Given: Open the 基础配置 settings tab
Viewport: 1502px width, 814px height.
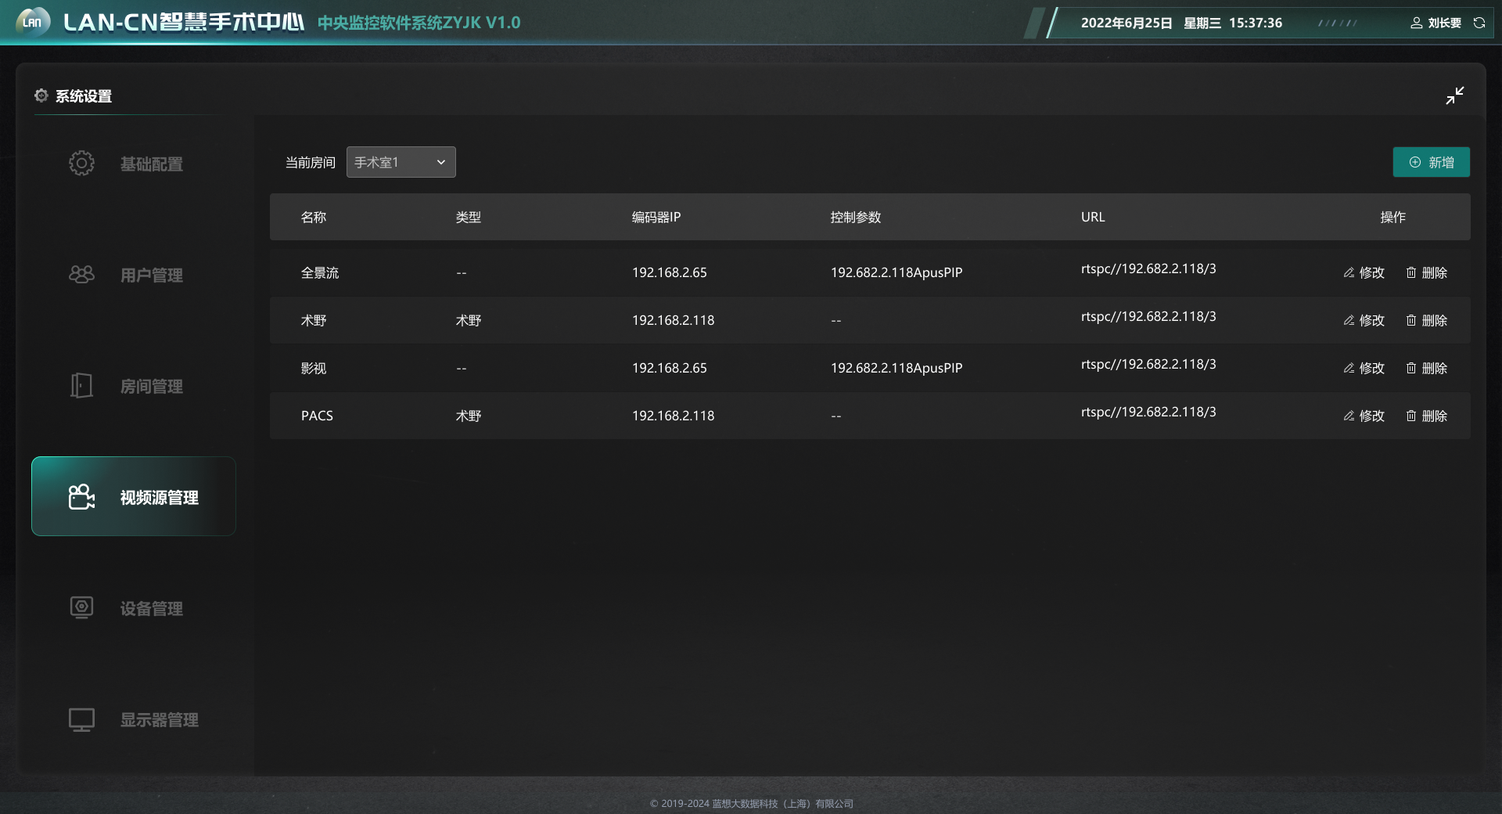Looking at the screenshot, I should click(134, 164).
